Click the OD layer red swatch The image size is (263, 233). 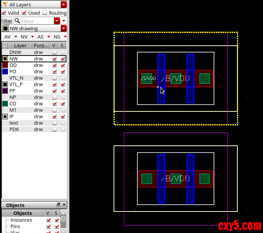pos(5,65)
